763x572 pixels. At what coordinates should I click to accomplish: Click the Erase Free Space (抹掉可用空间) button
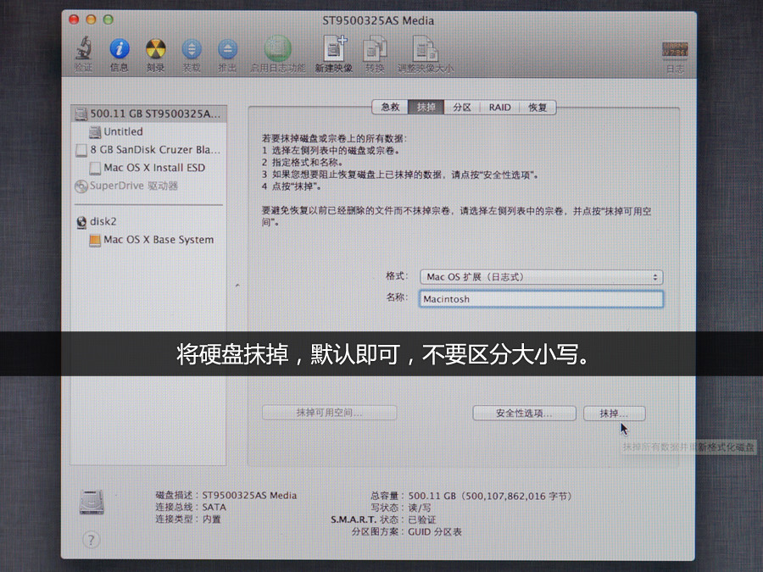pyautogui.click(x=330, y=413)
